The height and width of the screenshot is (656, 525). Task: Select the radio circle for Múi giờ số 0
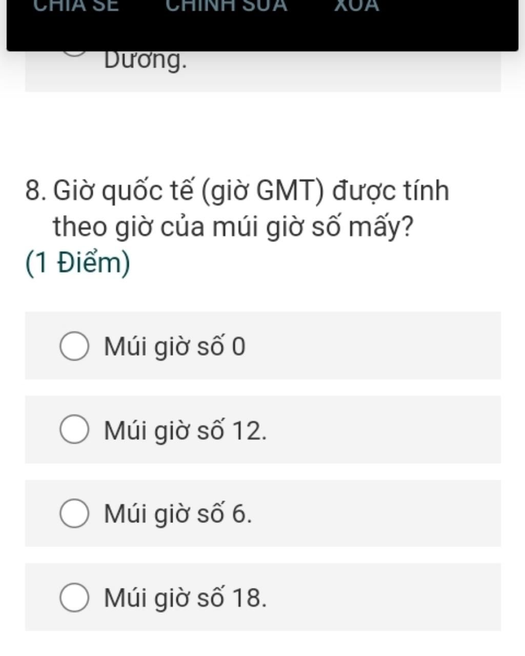point(74,346)
